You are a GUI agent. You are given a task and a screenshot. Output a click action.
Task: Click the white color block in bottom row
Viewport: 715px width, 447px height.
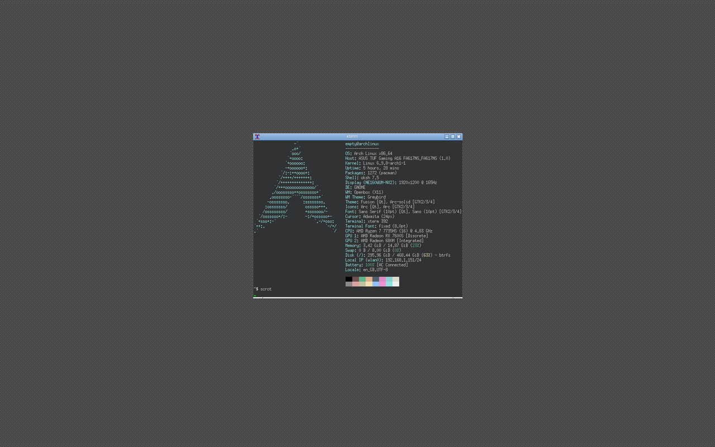tap(396, 284)
